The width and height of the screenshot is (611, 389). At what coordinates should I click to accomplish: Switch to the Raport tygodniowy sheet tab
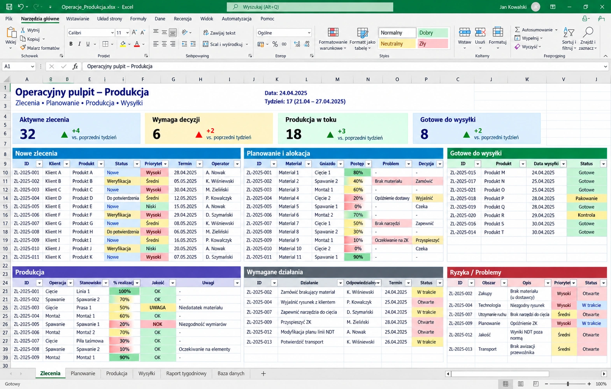tap(186, 373)
